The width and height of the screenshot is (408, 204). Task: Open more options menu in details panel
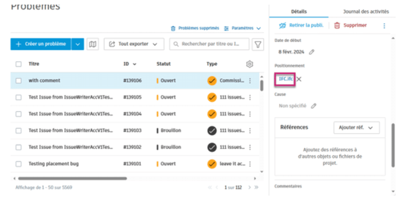[384, 26]
